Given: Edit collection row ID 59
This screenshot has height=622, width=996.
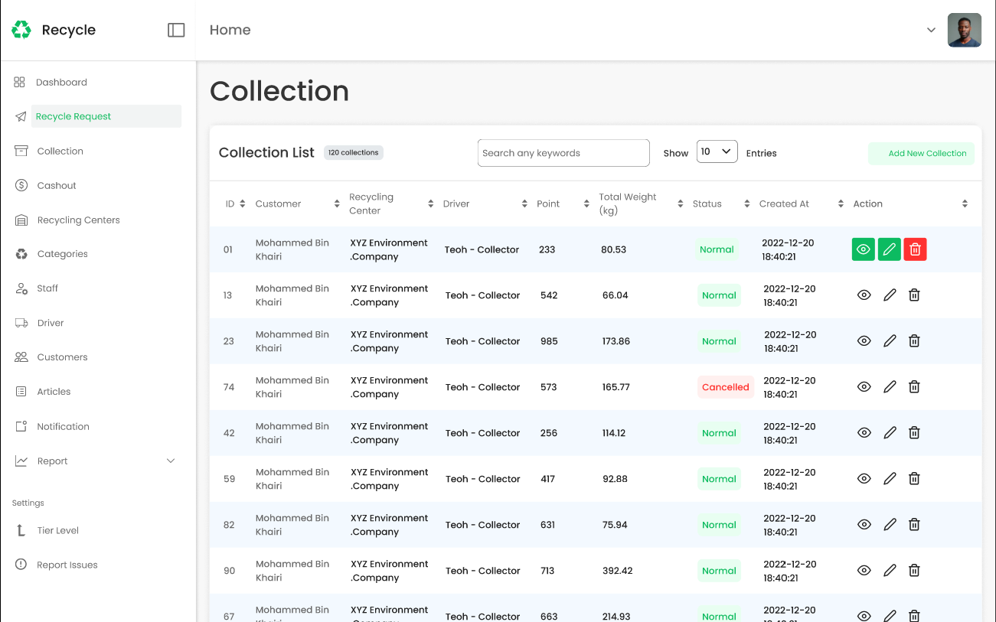Looking at the screenshot, I should click(x=890, y=478).
